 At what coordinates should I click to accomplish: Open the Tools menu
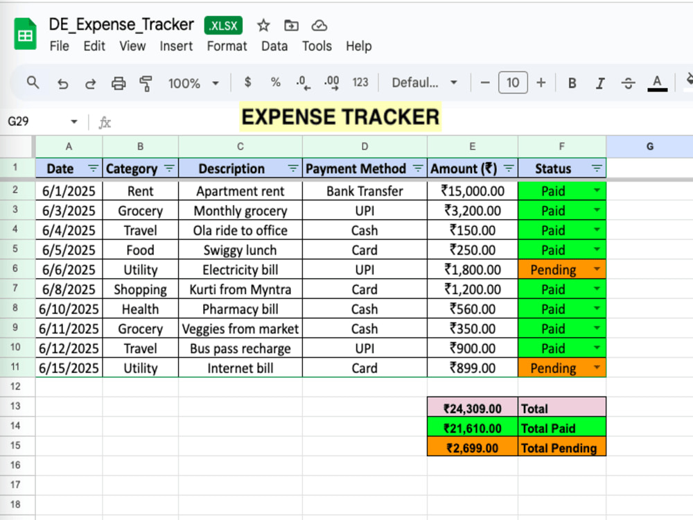[317, 46]
